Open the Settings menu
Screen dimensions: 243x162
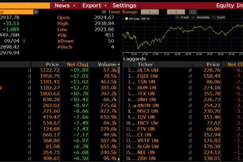click(124, 6)
